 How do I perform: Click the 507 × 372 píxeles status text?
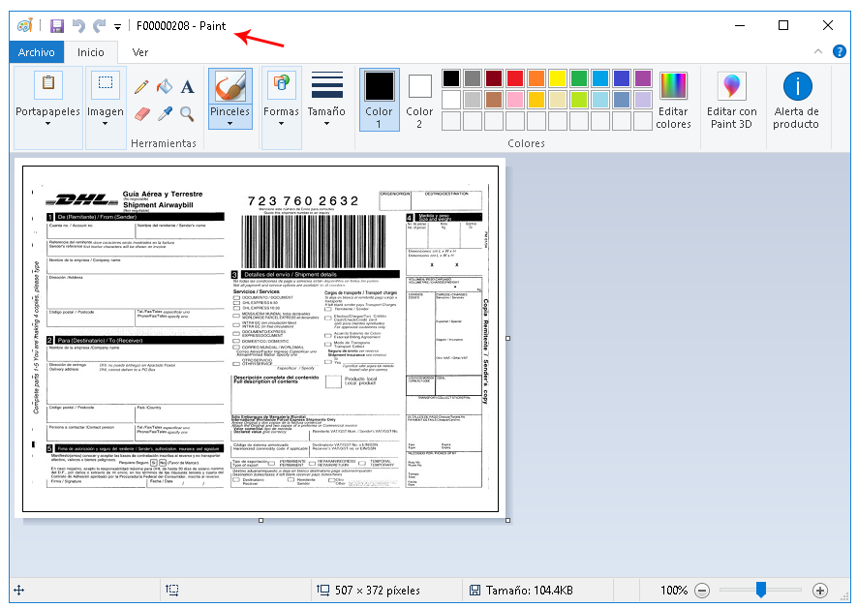[378, 591]
